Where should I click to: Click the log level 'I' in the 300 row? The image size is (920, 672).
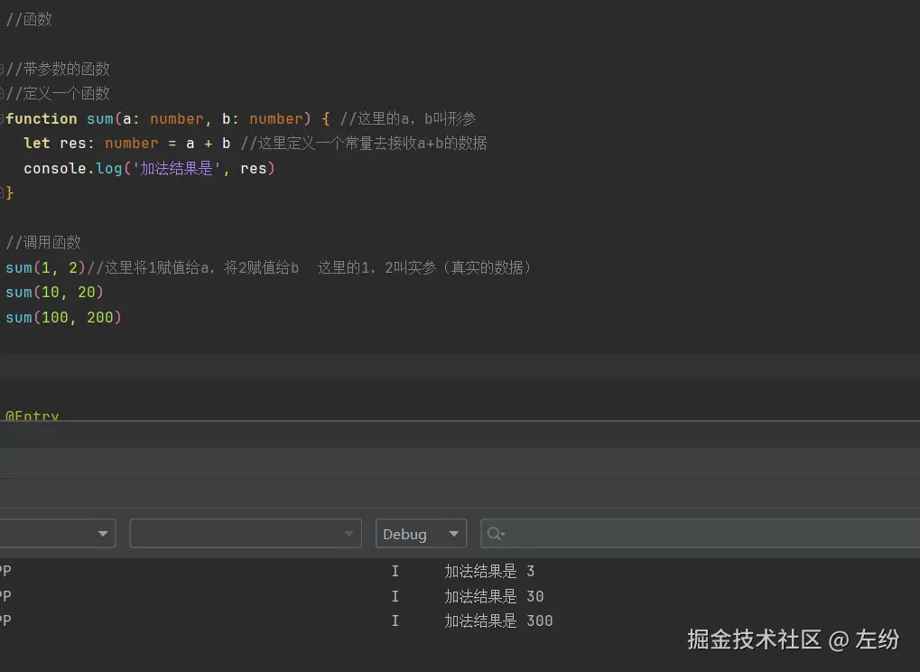pos(395,621)
